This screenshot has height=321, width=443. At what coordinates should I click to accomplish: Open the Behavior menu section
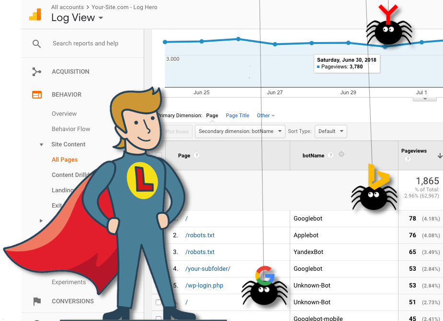tap(67, 95)
